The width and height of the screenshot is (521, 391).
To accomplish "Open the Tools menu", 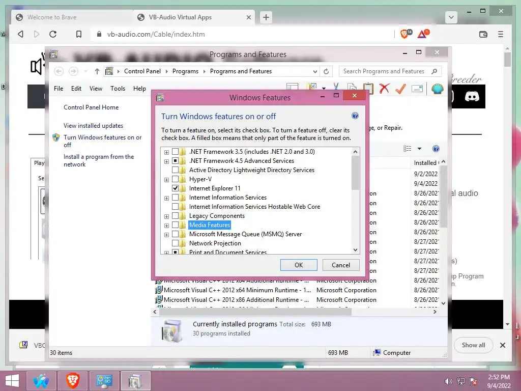I will pos(118,89).
